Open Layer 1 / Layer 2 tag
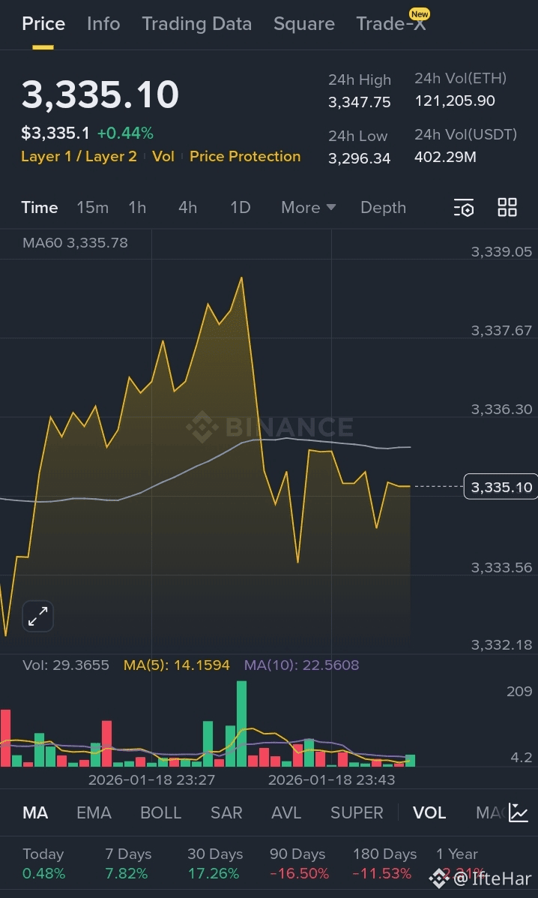The width and height of the screenshot is (538, 898). click(x=79, y=156)
